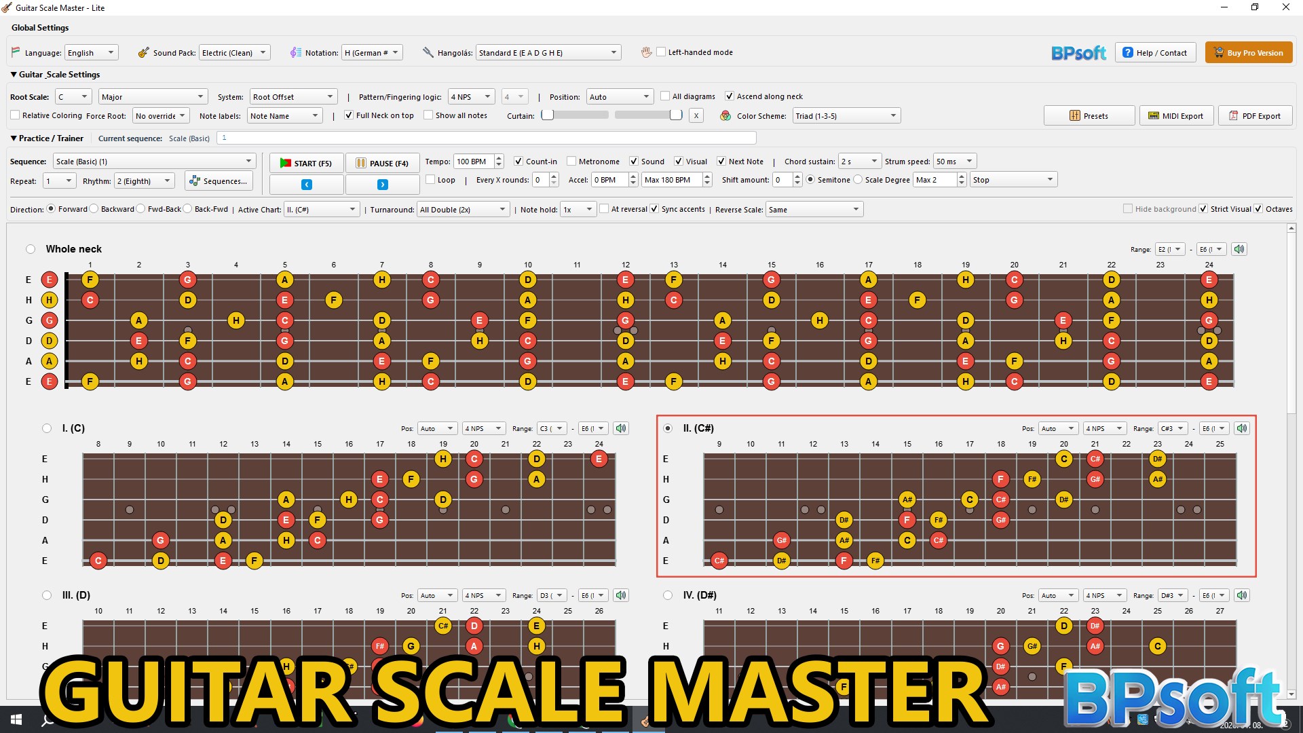This screenshot has width=1303, height=733.
Task: Click Current sequence text field
Action: click(x=486, y=138)
